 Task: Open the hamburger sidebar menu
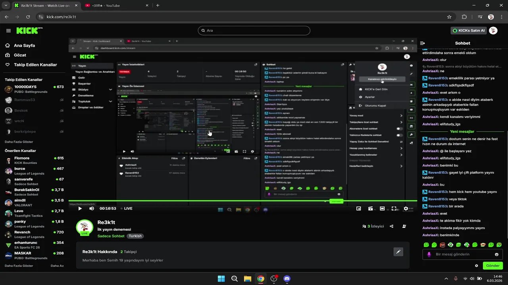pyautogui.click(x=8, y=30)
